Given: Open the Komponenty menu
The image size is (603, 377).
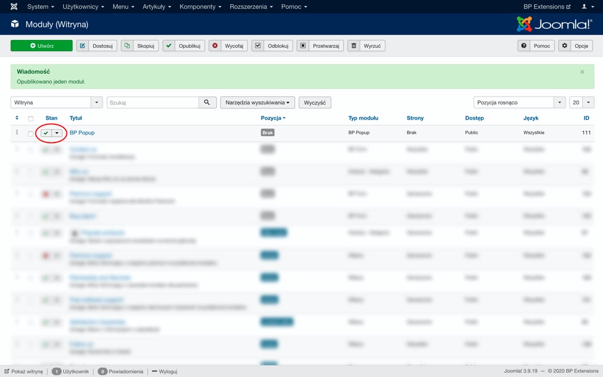Looking at the screenshot, I should (200, 6).
